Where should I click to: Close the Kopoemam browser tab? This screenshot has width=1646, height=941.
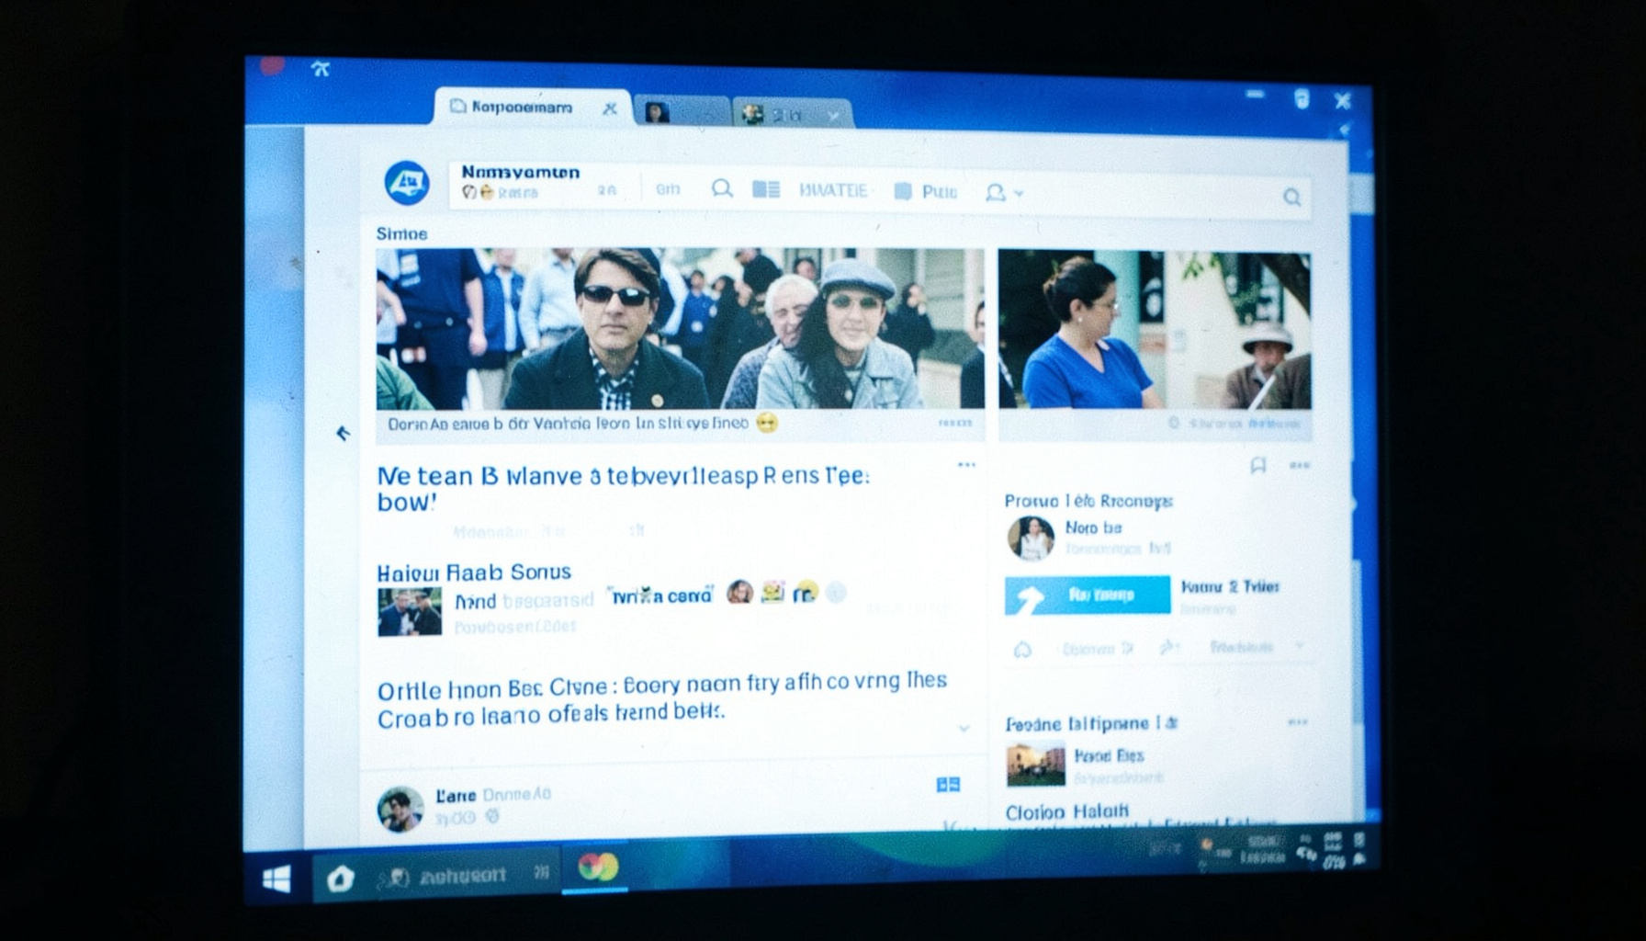pyautogui.click(x=609, y=109)
